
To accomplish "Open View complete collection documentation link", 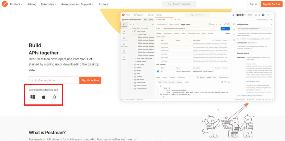I will click(x=250, y=96).
